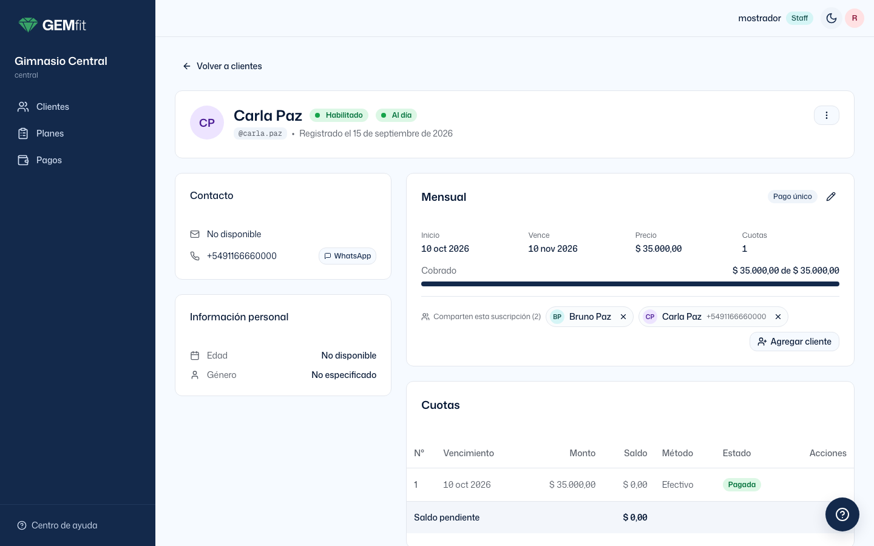Click the Carla Paz shared-client chip

[x=713, y=317]
